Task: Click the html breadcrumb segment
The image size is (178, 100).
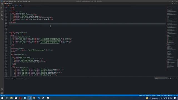Action: coord(17,6)
